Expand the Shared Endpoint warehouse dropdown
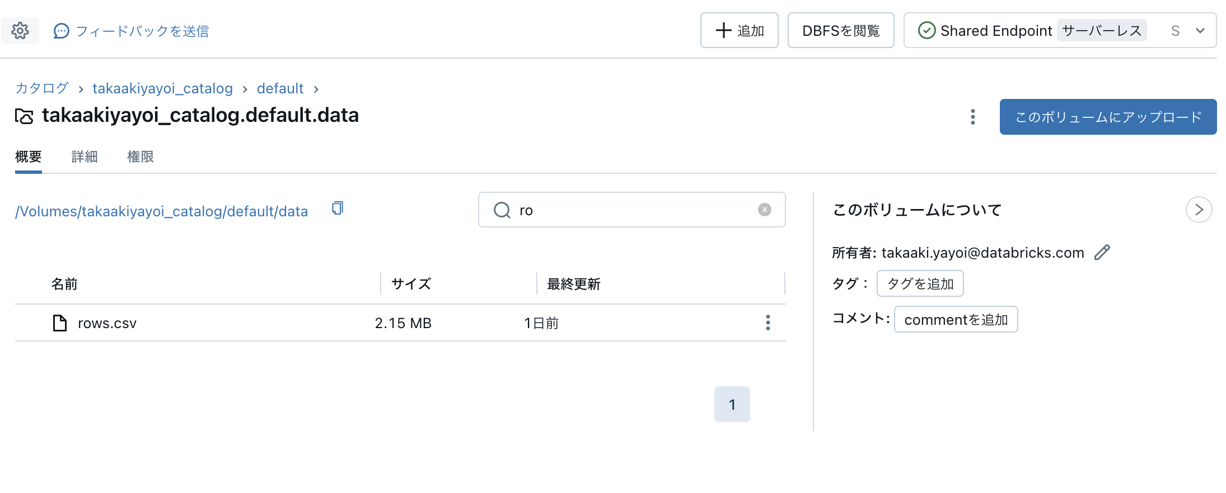 pyautogui.click(x=1200, y=31)
